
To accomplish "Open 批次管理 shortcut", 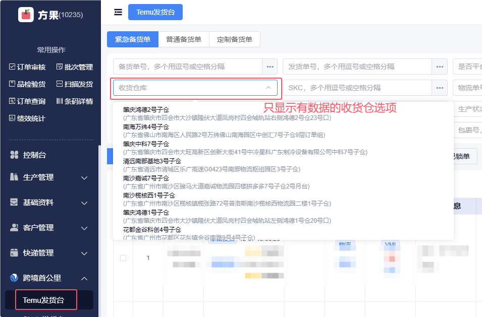I will (x=75, y=67).
